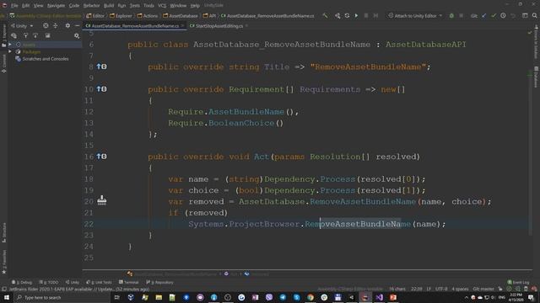Click the Type here to search box
Image resolution: width=540 pixels, height=303 pixels.
62,297
